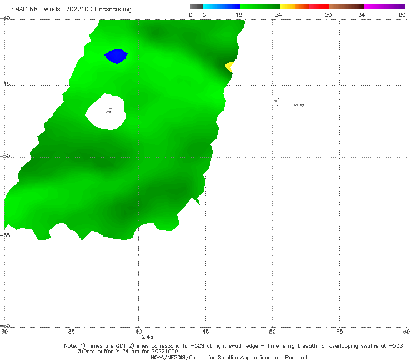Screen dimensions: 411x361
Task: Click the longitude axis label "45"
Action: (x=205, y=332)
